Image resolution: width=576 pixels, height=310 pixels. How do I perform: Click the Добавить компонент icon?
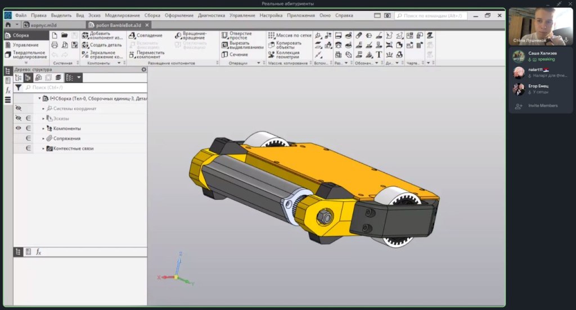pos(85,35)
